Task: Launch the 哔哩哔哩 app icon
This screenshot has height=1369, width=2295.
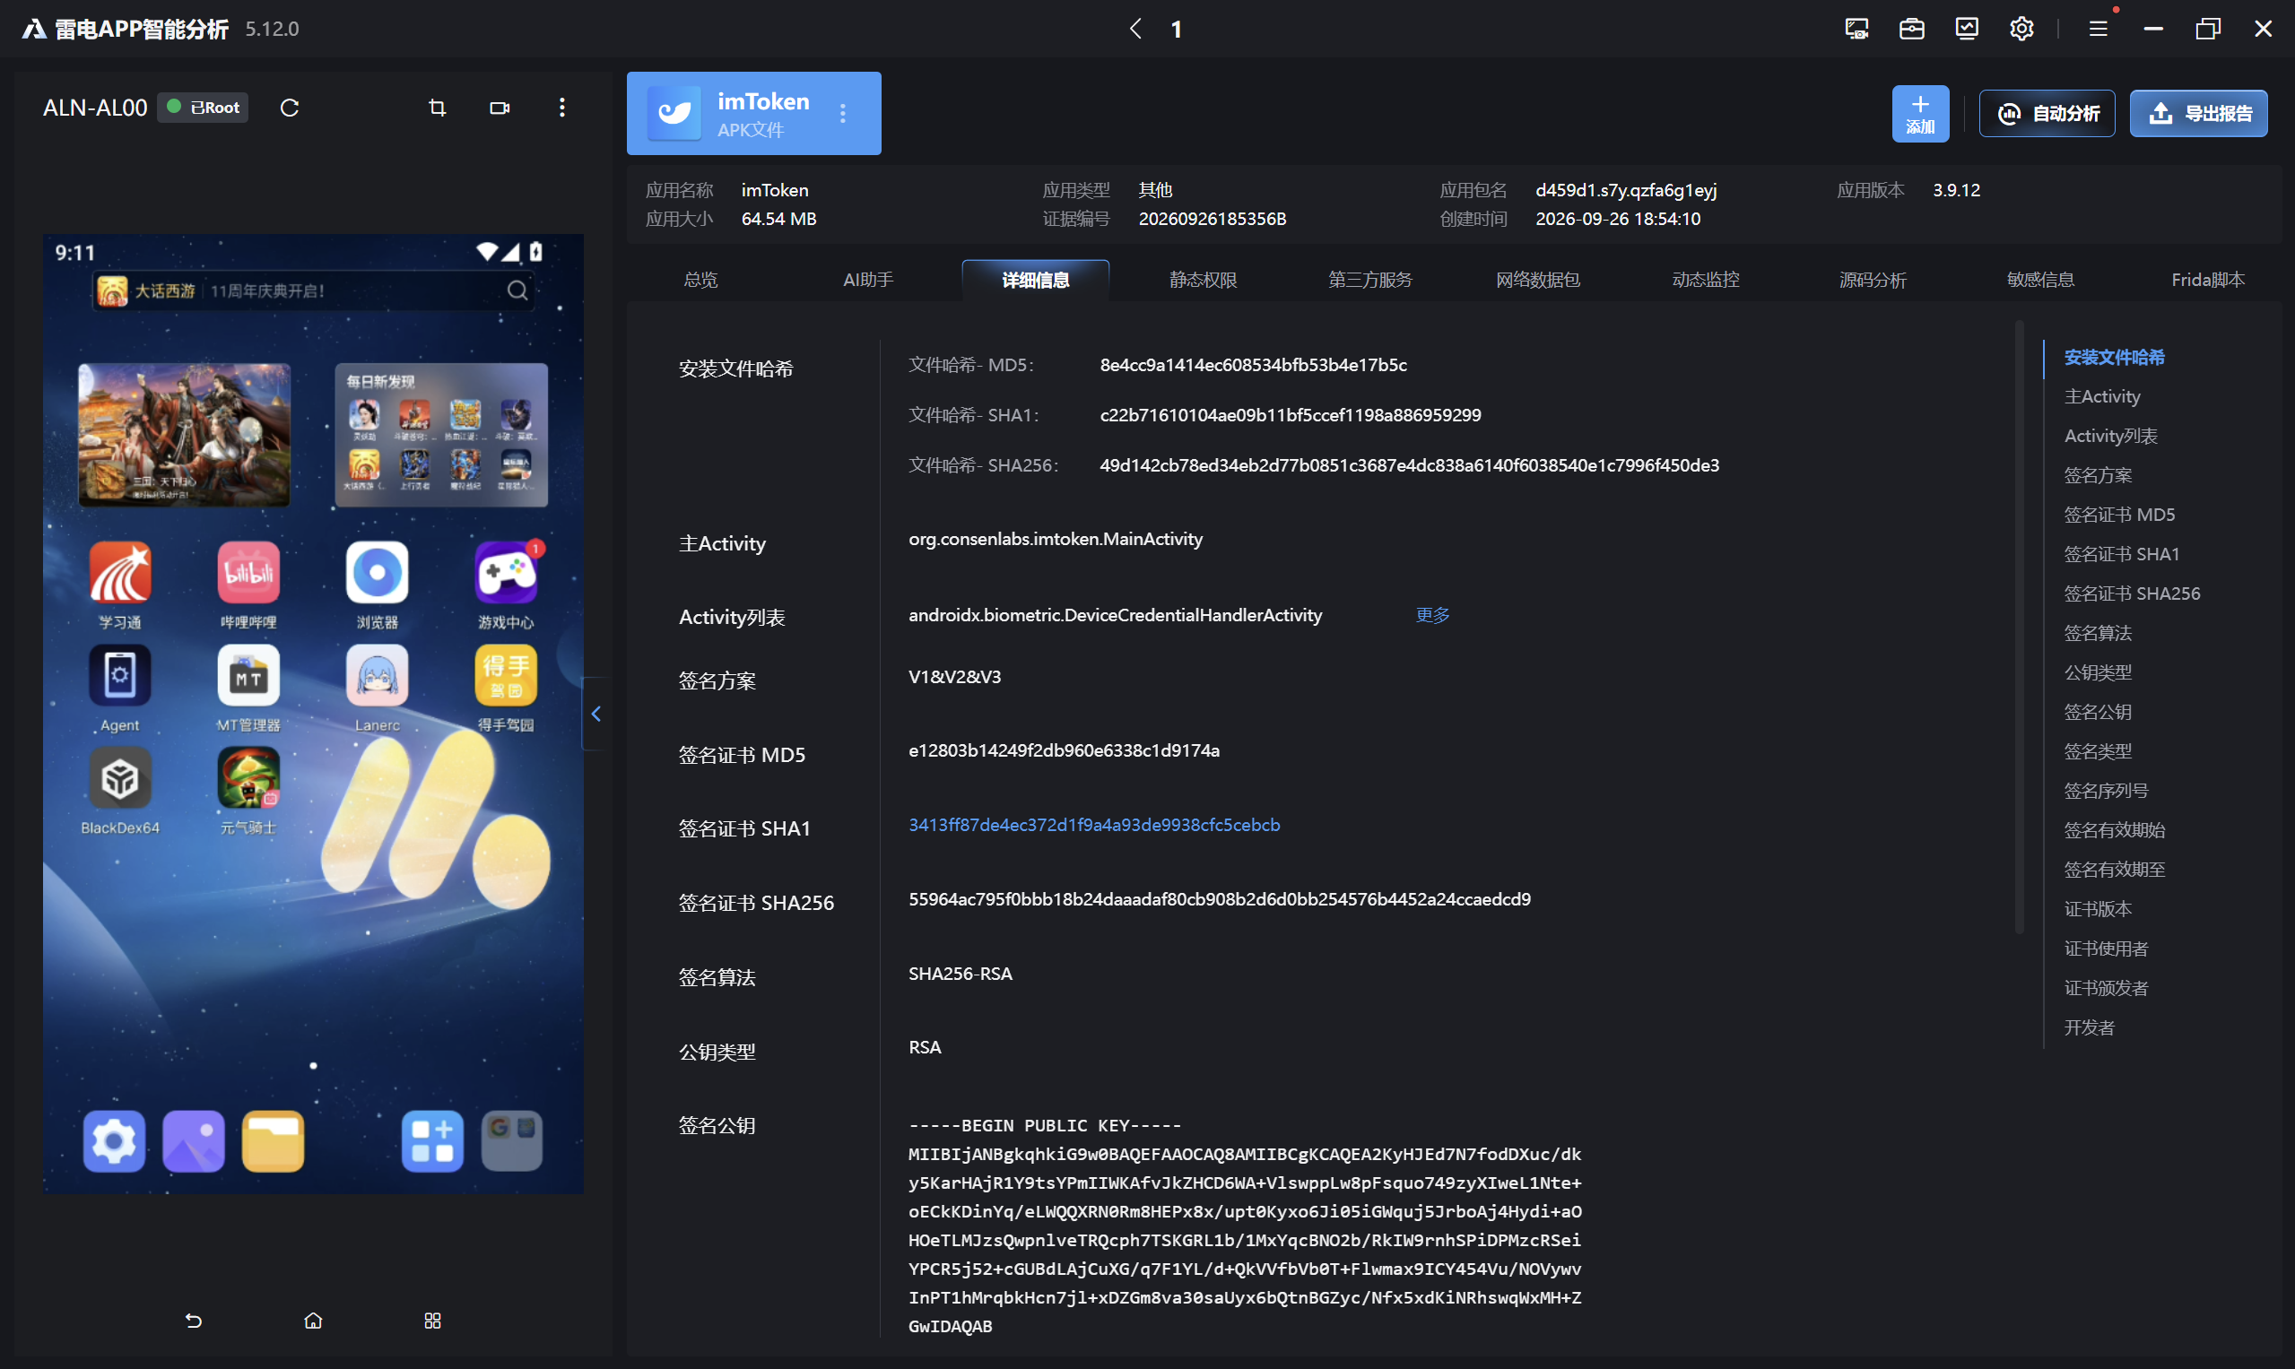Action: (248, 585)
